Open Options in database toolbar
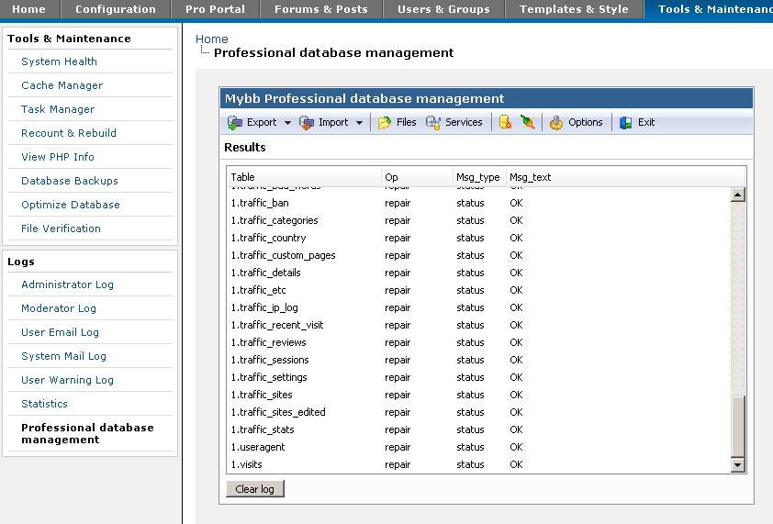This screenshot has height=524, width=773. point(556,122)
